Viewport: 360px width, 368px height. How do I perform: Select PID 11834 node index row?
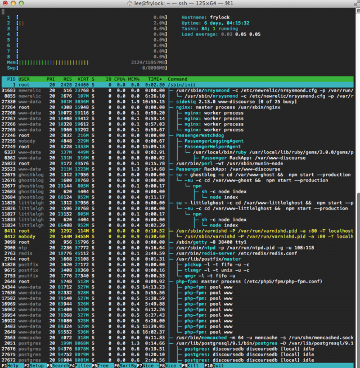177,225
